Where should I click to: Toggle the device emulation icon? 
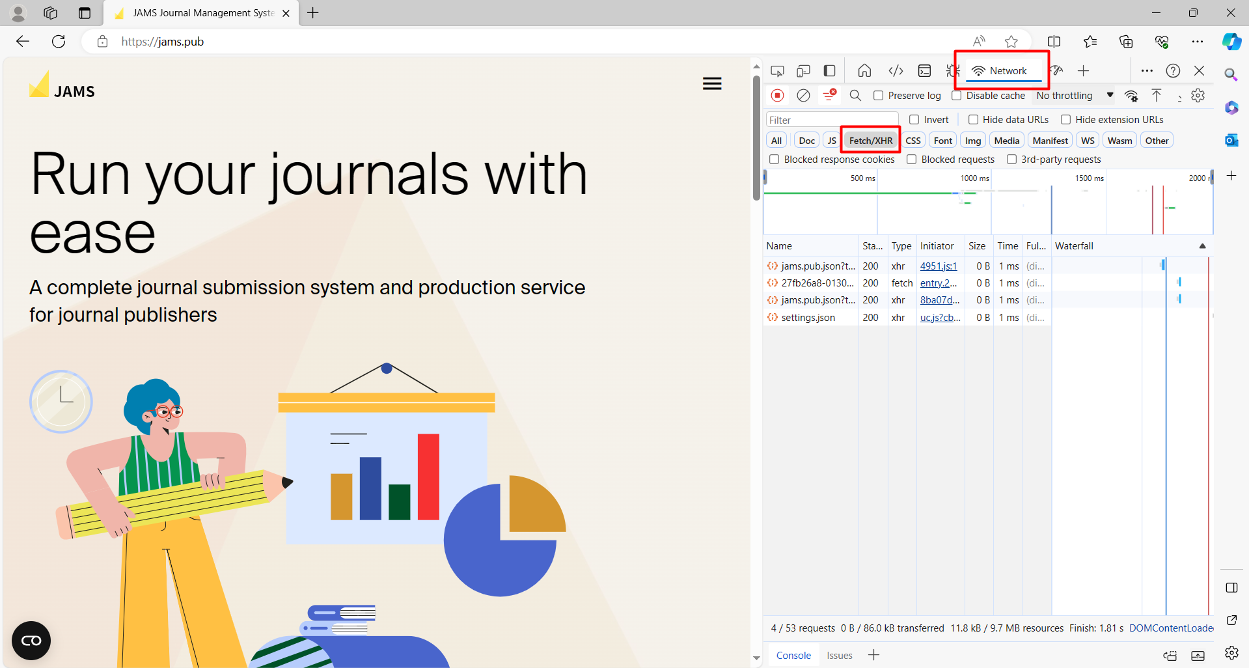click(x=803, y=71)
